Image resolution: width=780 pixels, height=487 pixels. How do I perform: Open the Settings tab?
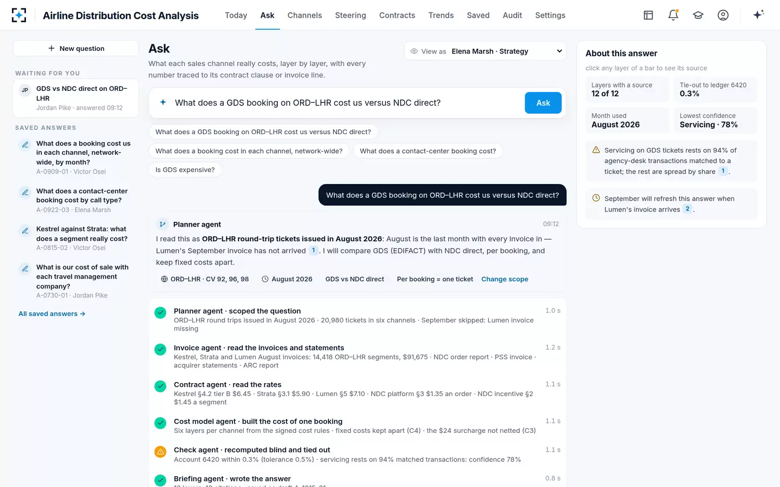click(550, 15)
